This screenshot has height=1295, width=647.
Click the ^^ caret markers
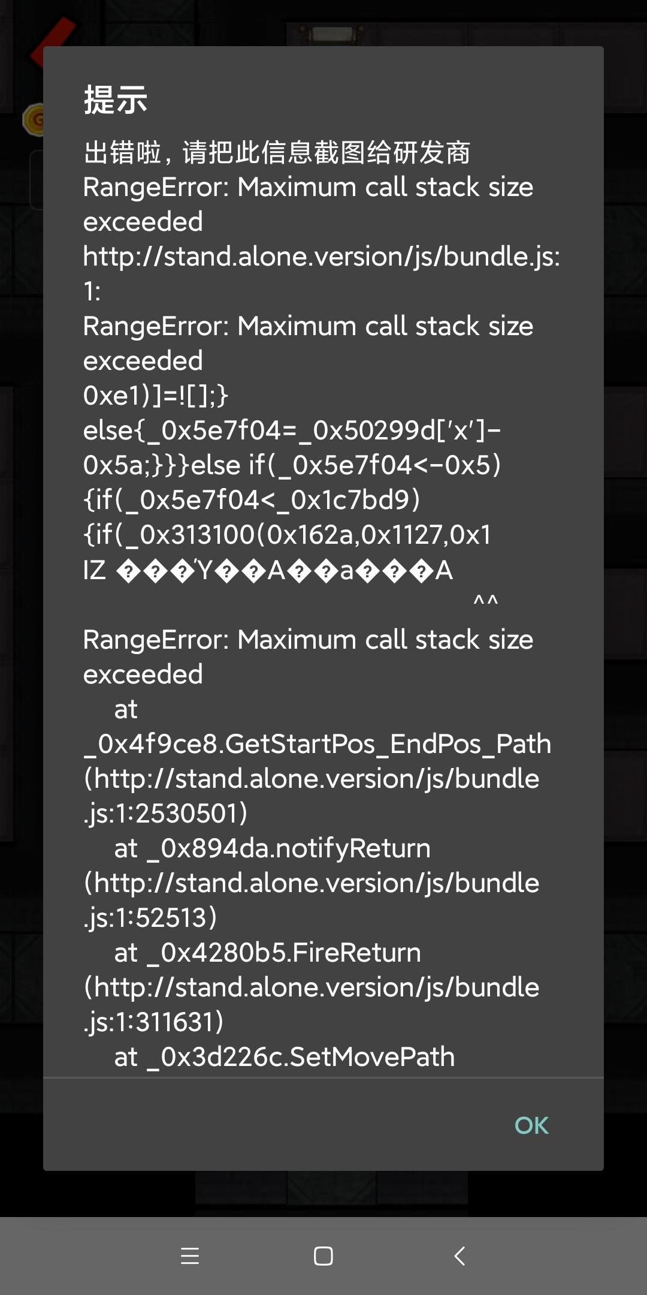click(485, 601)
